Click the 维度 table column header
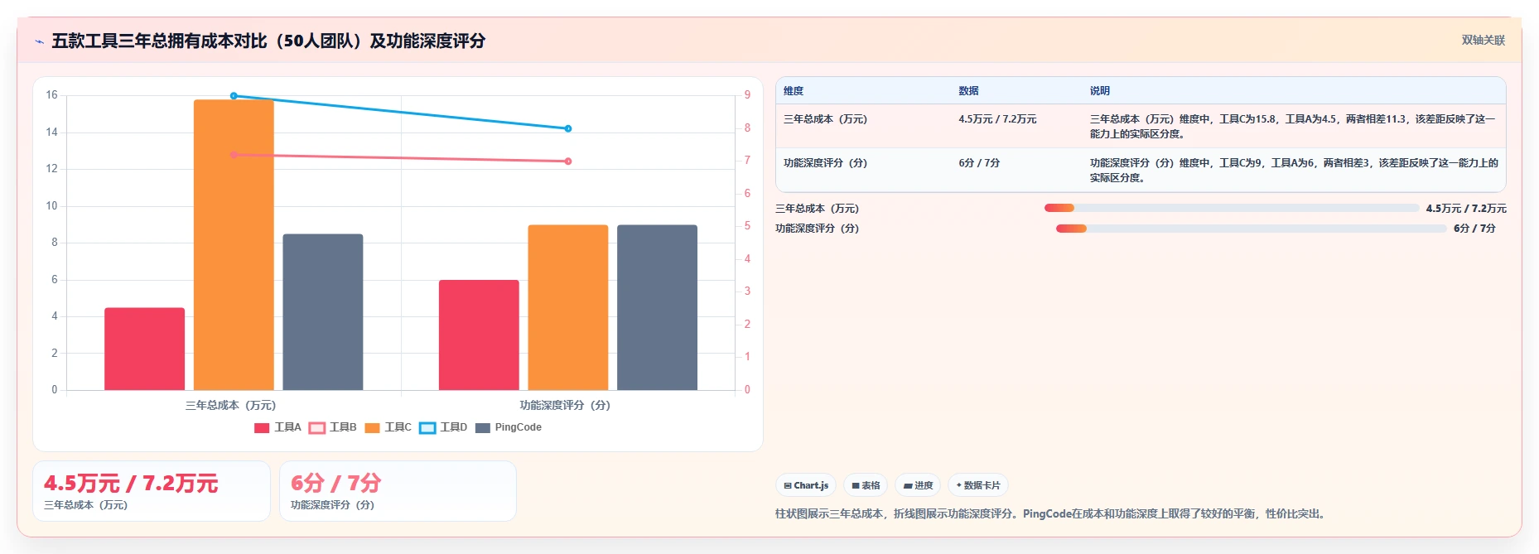 click(794, 91)
